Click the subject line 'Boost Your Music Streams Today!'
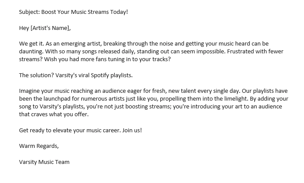 [x=84, y=12]
